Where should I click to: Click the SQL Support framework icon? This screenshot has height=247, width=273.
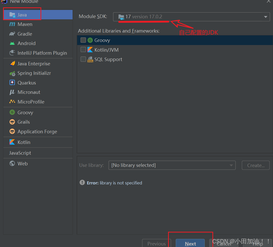pos(90,60)
